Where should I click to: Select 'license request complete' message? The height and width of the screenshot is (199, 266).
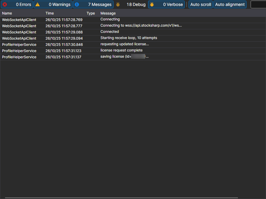coord(121,50)
